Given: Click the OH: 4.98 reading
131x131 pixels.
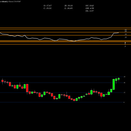Looking at the screenshot, I should [90, 8].
